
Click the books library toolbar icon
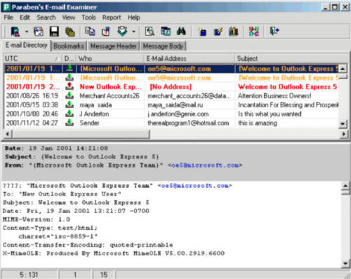coord(234,32)
